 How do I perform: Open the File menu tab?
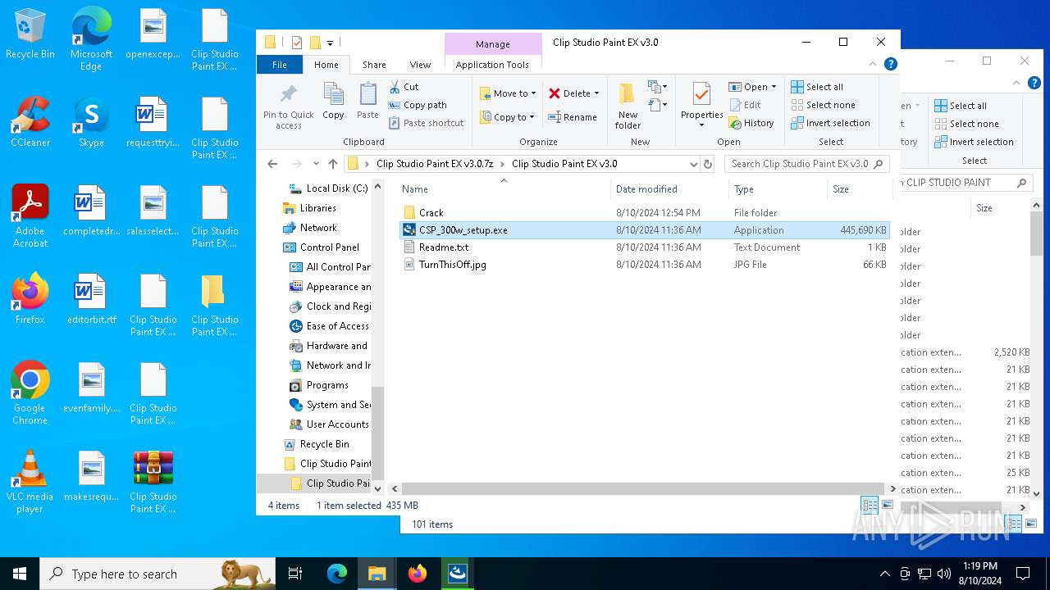point(280,65)
